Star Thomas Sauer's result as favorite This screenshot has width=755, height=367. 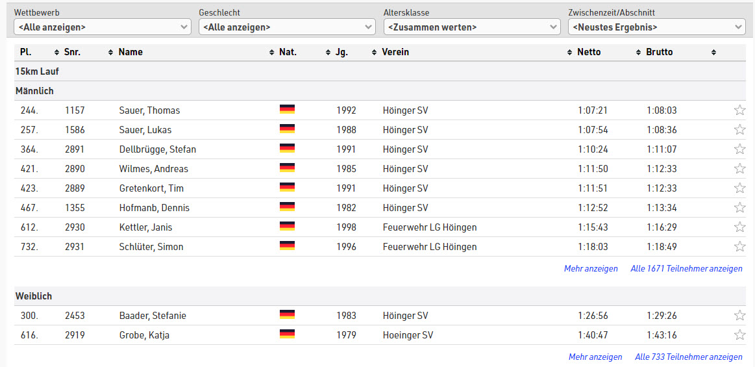(x=739, y=110)
